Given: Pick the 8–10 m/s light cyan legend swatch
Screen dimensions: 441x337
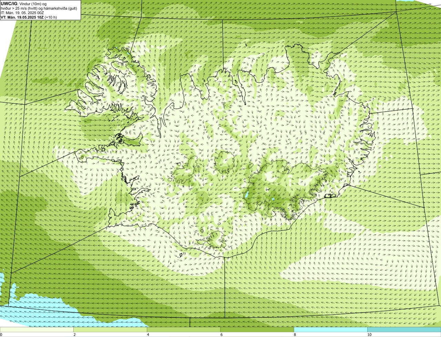Looking at the screenshot, I should (330, 329).
